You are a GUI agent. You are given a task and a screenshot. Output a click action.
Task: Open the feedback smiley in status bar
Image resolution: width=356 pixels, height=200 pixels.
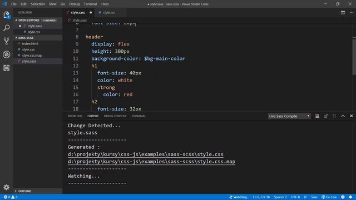[x=343, y=197]
